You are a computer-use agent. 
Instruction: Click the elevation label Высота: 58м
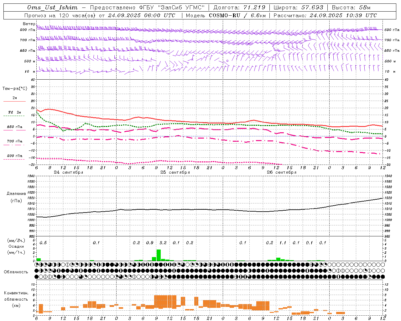click(x=351, y=8)
